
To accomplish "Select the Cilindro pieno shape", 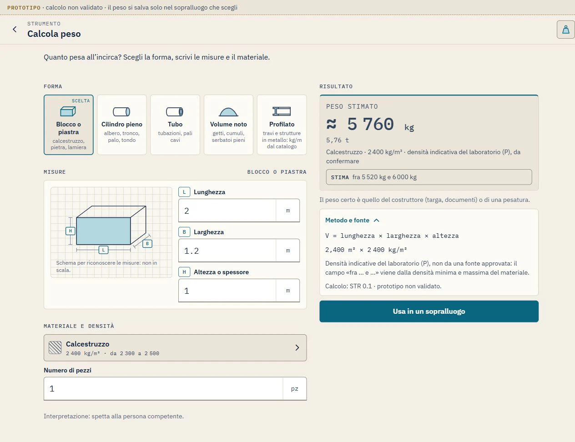I will coord(122,125).
